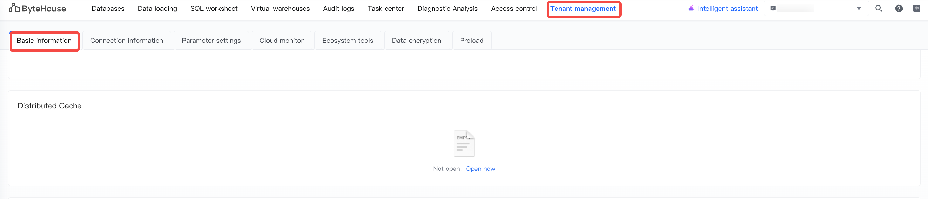928x199 pixels.
Task: Switch language with the 中 icon
Action: (917, 8)
